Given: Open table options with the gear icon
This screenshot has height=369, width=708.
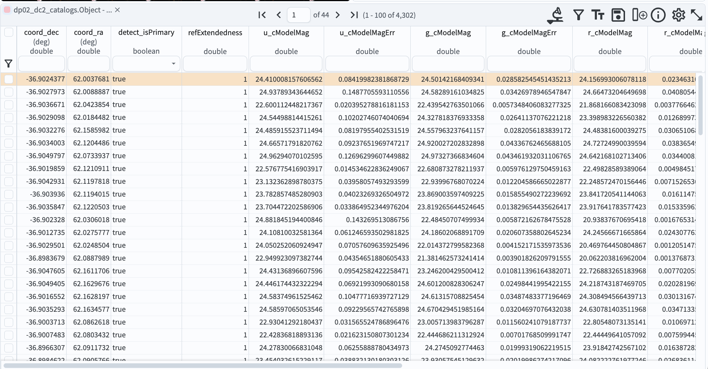Looking at the screenshot, I should tap(678, 15).
